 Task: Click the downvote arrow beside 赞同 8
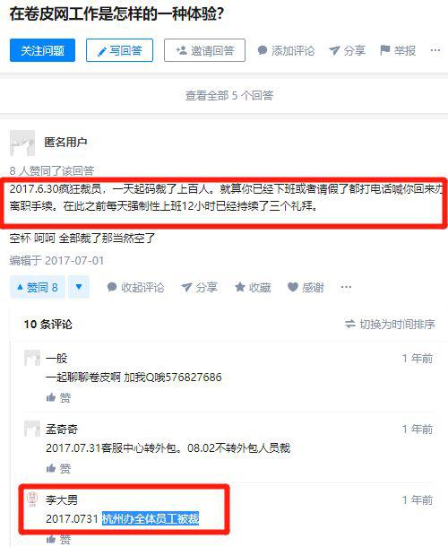pos(79,287)
